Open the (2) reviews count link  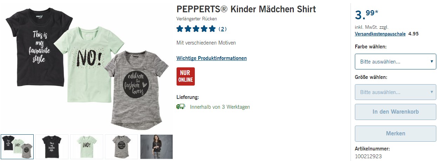(223, 29)
